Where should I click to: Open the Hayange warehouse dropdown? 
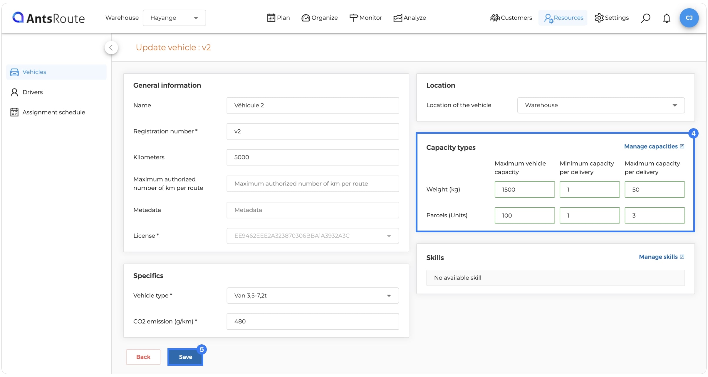tap(174, 18)
